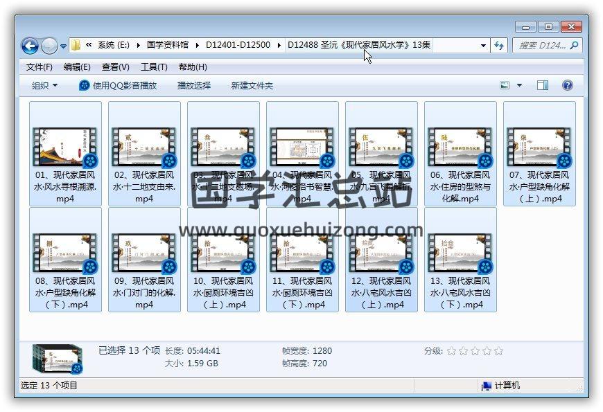Click the 帧高度: 720 value
The width and height of the screenshot is (603, 412).
tap(320, 364)
